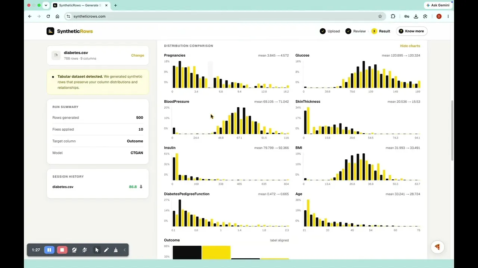This screenshot has width=478, height=268.
Task: Click the Ask Gemini button
Action: [x=438, y=5]
